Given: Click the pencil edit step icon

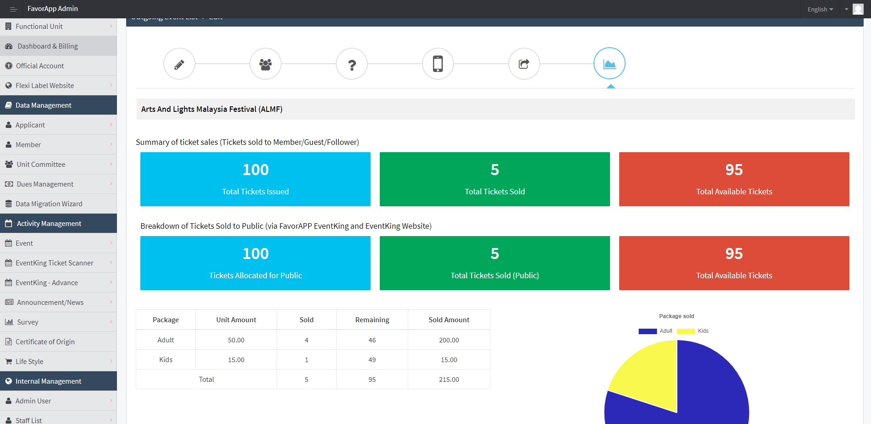Looking at the screenshot, I should (x=179, y=64).
